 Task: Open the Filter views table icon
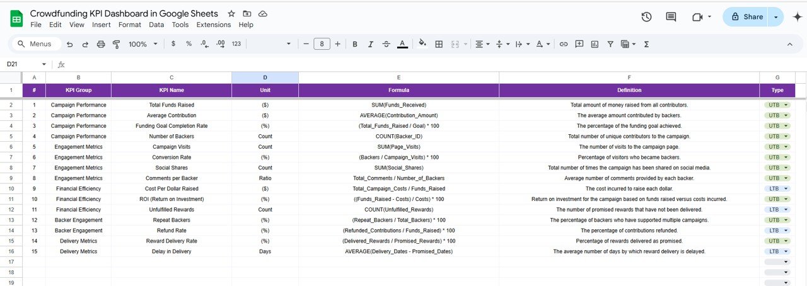coord(628,44)
